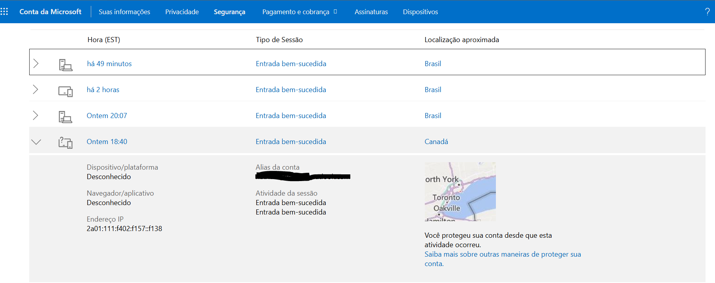715x283 pixels.
Task: Click 'Entrada bem-sucedida' in 'Ontem 20:07' row
Action: pyautogui.click(x=291, y=116)
